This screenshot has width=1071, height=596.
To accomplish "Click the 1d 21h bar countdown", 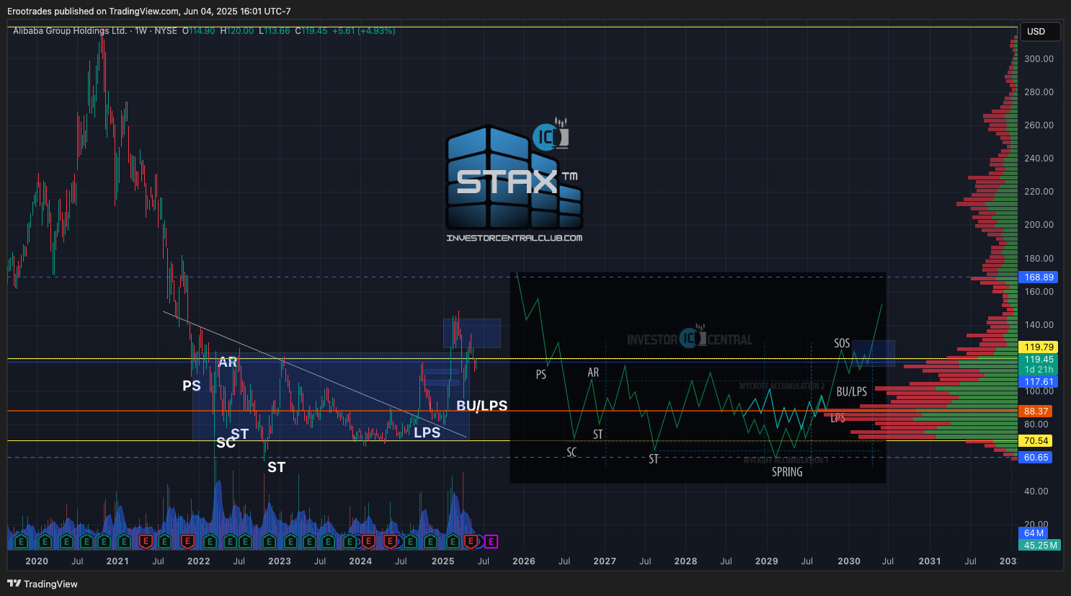I will 1039,370.
